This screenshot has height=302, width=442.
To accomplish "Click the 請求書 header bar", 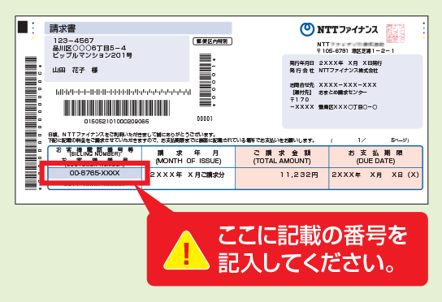I will click(138, 28).
